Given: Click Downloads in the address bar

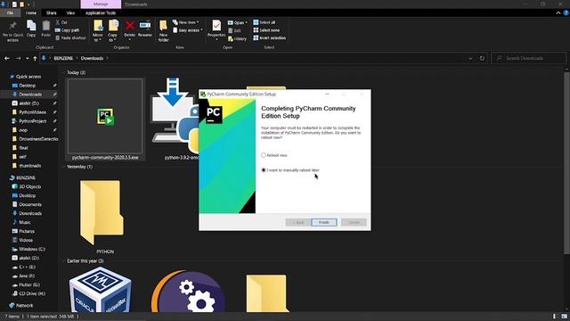Looking at the screenshot, I should 92,58.
